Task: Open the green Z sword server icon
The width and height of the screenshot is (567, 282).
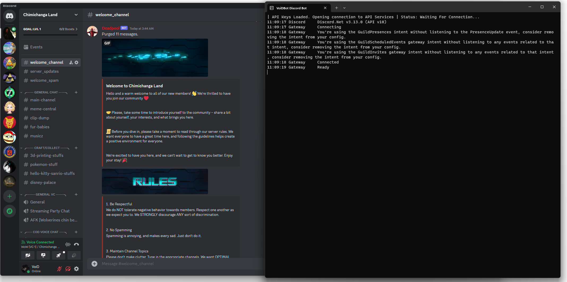Action: click(x=10, y=93)
